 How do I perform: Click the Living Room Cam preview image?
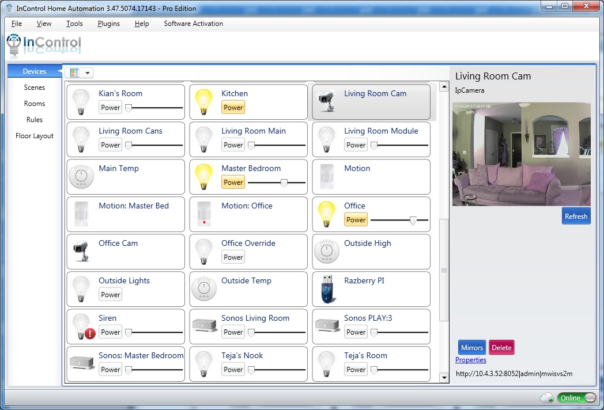click(521, 154)
